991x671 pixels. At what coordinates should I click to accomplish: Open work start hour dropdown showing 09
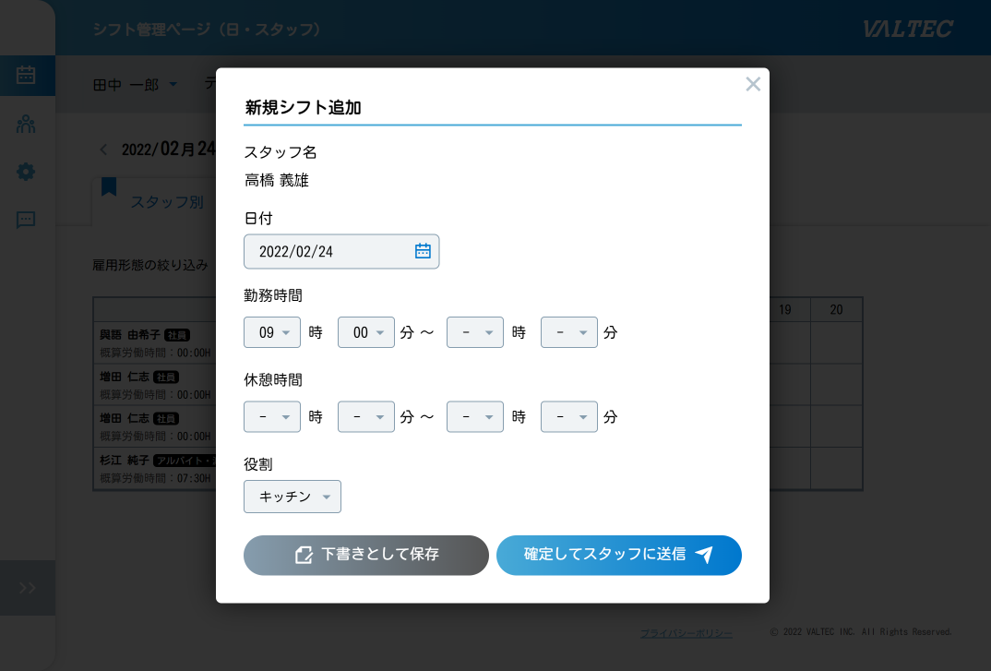pos(272,332)
